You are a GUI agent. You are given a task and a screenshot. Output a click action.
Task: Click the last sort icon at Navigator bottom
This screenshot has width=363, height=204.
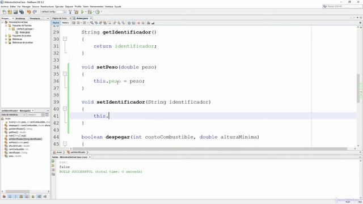click(45, 197)
